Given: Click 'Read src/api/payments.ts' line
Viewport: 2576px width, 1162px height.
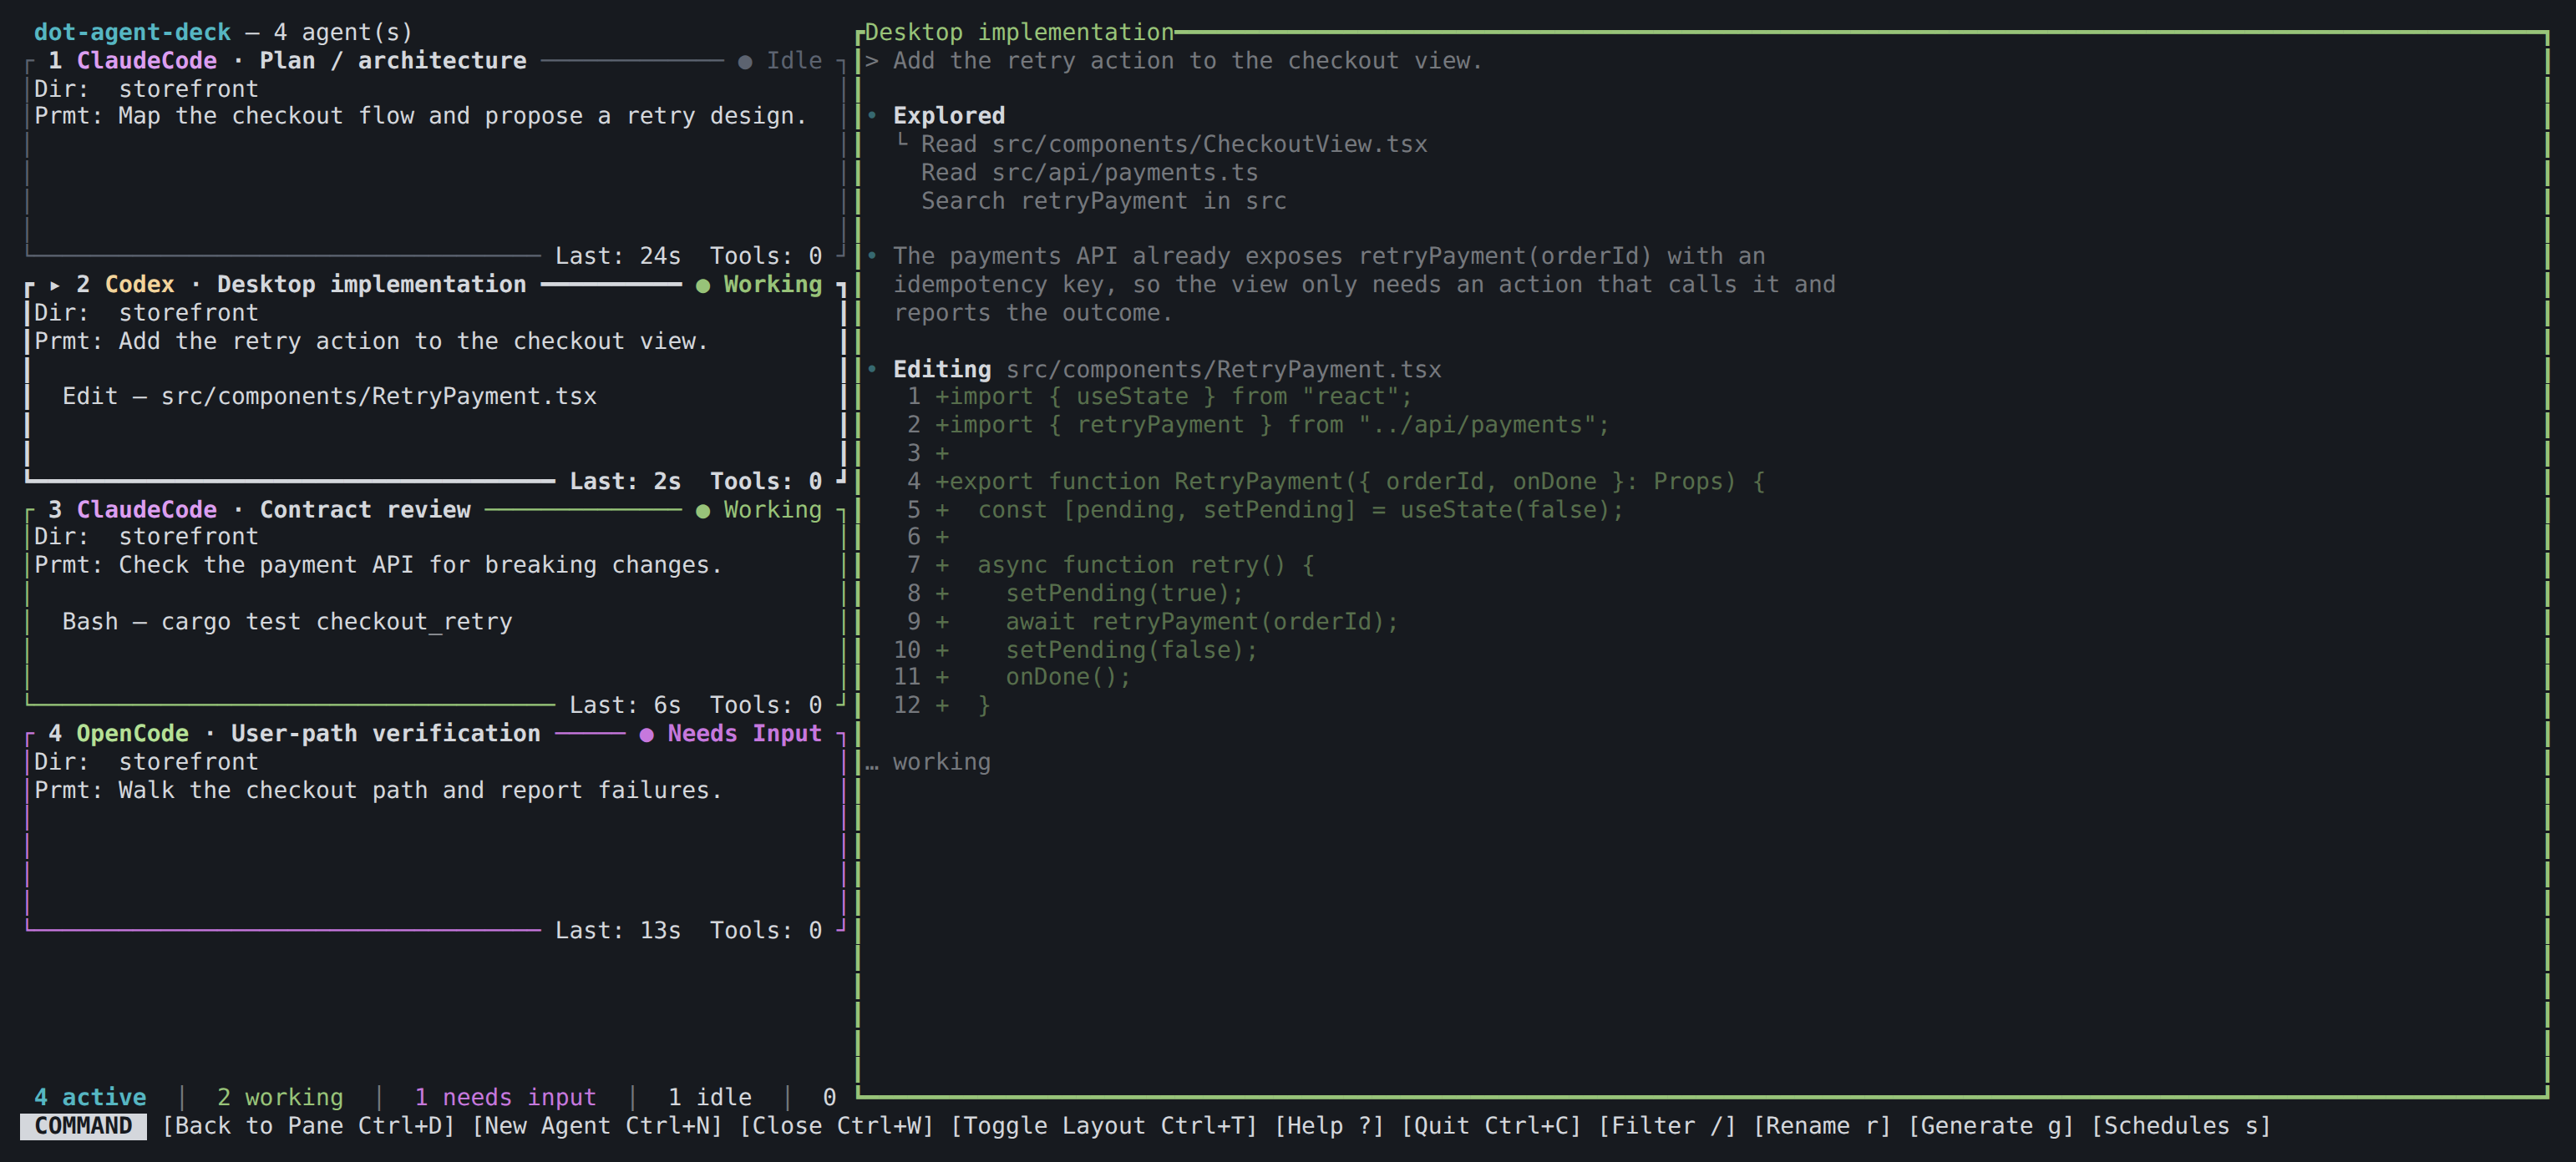Looking at the screenshot, I should coord(1089,173).
